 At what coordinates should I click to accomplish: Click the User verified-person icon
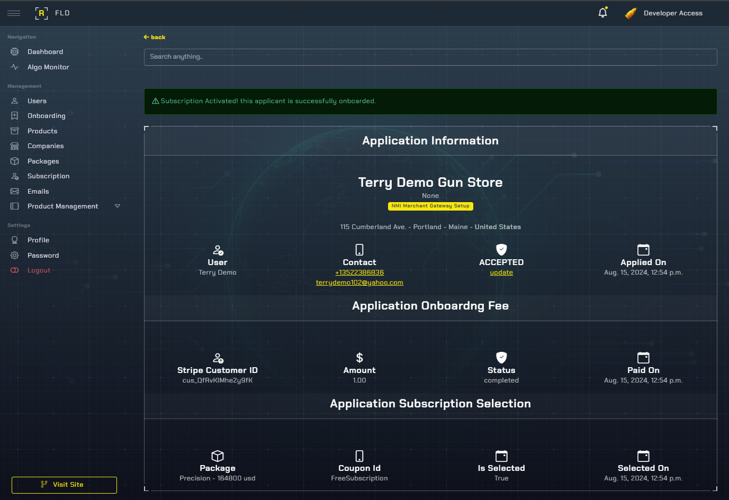(218, 250)
